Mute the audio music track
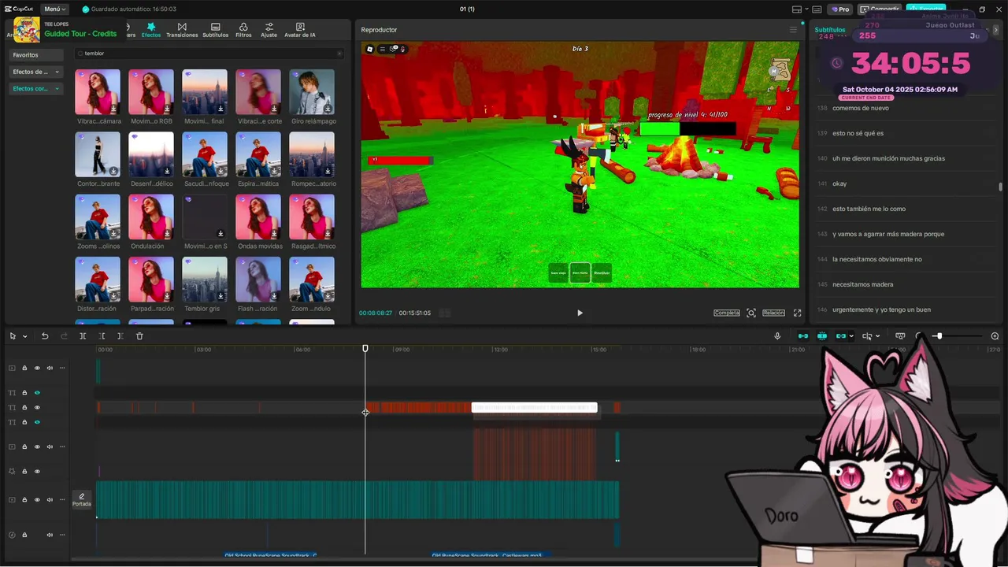 click(50, 535)
